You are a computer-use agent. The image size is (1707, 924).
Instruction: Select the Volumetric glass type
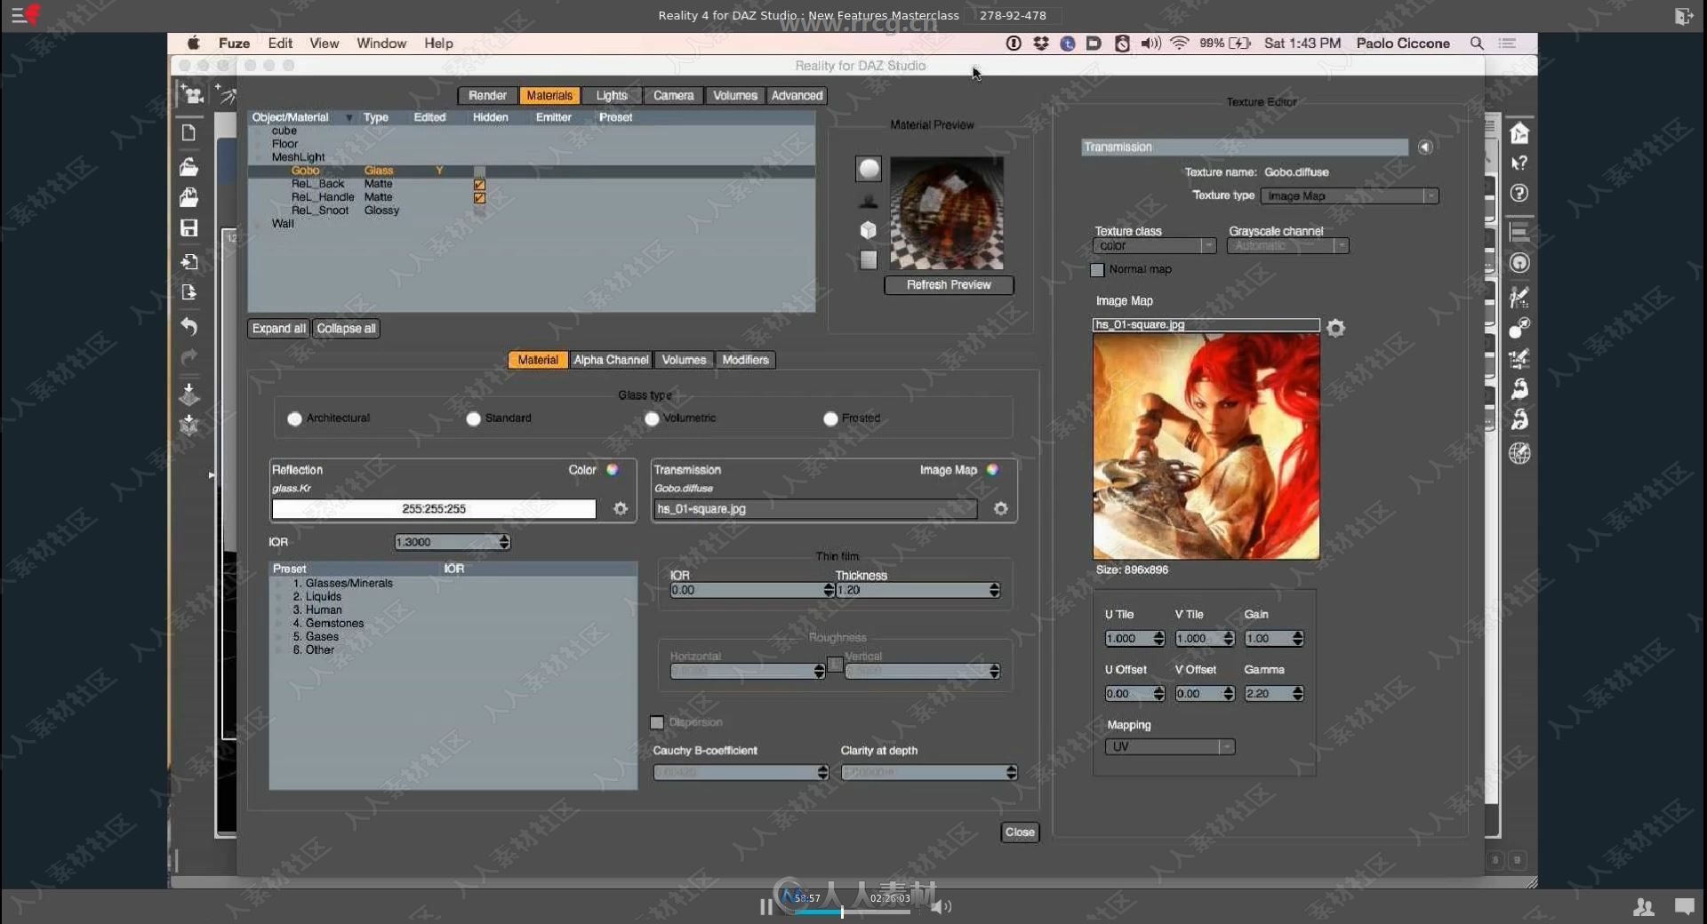(x=652, y=418)
